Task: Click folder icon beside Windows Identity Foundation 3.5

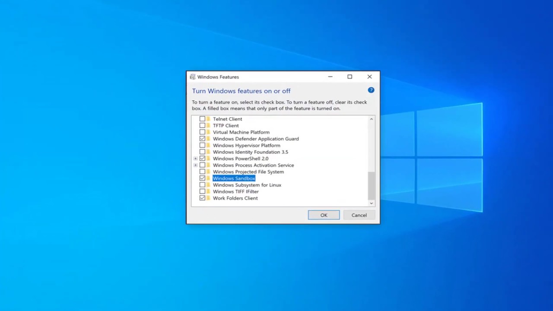Action: (x=208, y=152)
